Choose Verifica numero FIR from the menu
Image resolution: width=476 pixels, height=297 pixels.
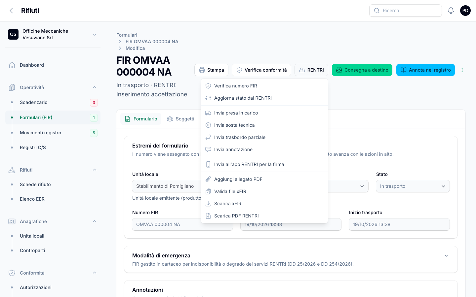click(264, 86)
